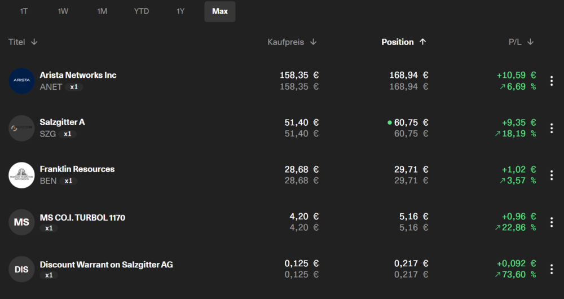Sort by the P/L column header

point(515,42)
